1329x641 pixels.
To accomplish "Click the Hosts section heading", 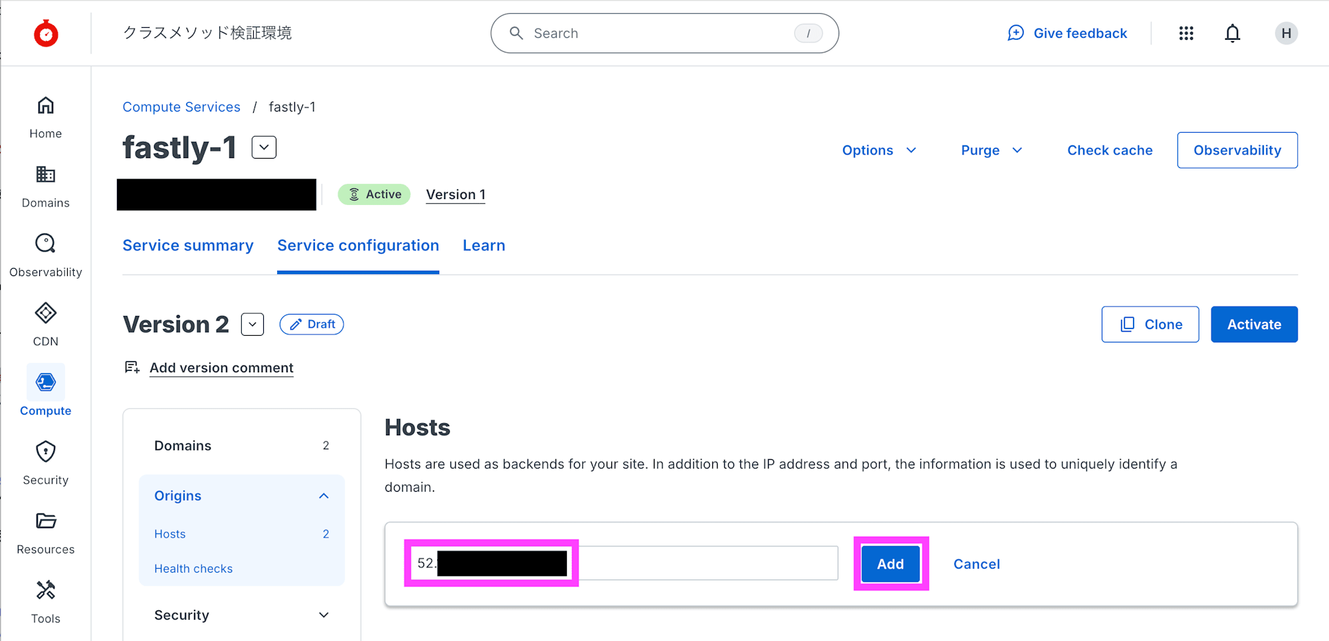I will (417, 427).
